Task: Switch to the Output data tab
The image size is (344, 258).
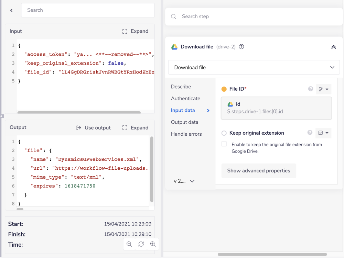Action: [185, 122]
